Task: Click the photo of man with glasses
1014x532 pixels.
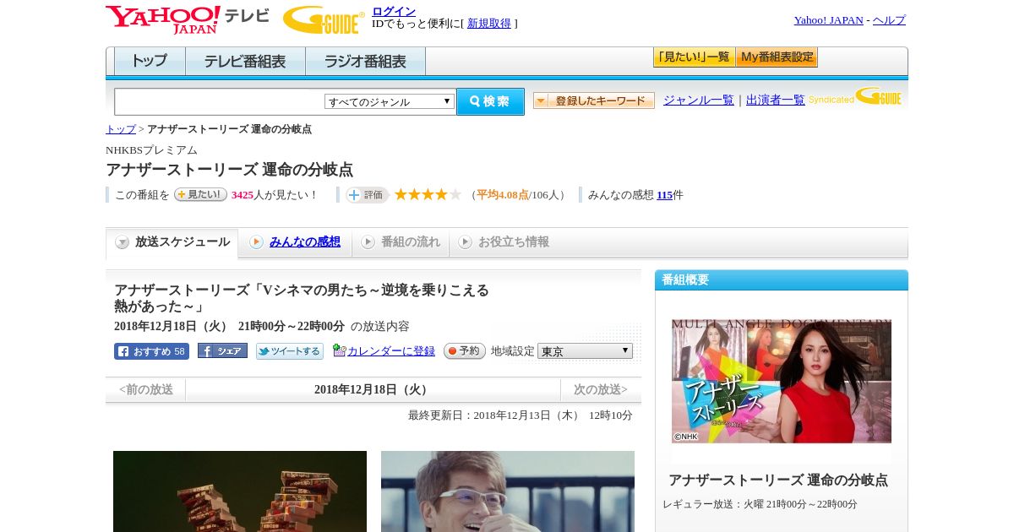Action: tap(508, 491)
